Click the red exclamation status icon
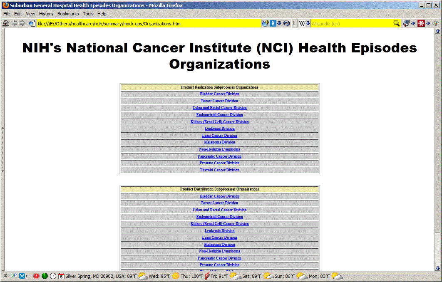442x282 pixels. [36, 276]
